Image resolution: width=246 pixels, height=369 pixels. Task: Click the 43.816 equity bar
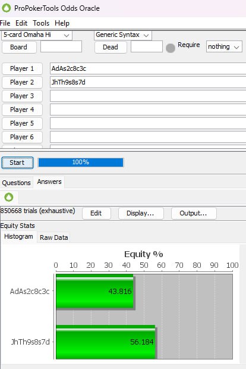95,292
